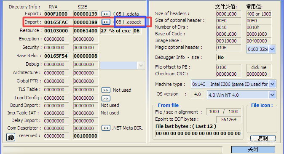The width and height of the screenshot is (284, 154).
Task: Select the Image Base value 00910000
Action: [228, 41]
